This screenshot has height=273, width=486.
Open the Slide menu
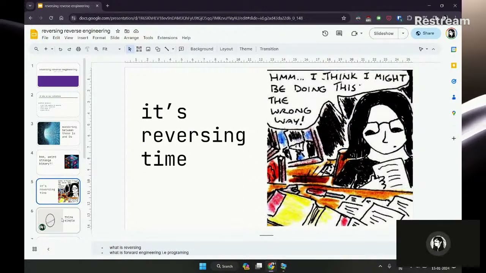[x=115, y=38]
